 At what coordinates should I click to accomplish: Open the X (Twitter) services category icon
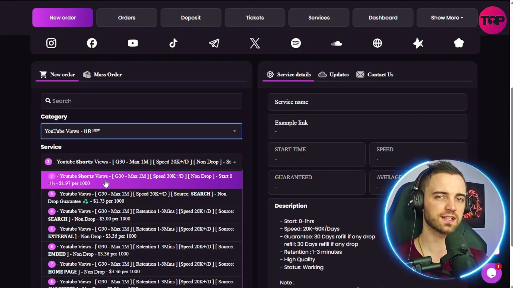255,43
